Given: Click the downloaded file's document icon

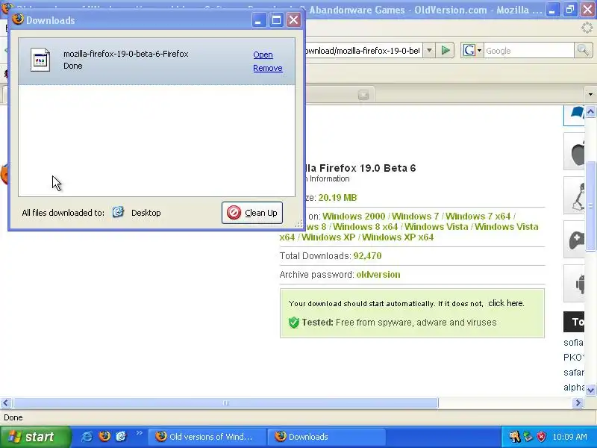Looking at the screenshot, I should [x=40, y=60].
